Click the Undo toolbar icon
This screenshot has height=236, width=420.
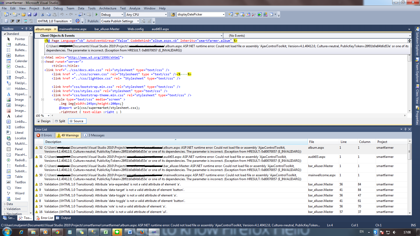(x=62, y=14)
